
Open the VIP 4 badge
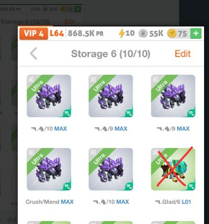pyautogui.click(x=34, y=34)
